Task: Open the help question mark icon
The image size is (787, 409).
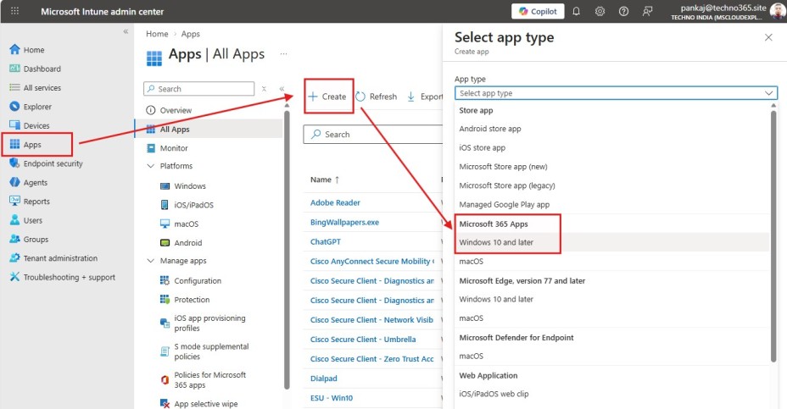Action: (623, 11)
